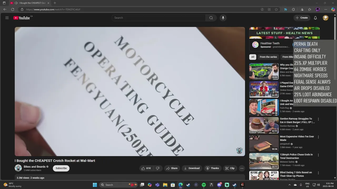Select the From the series chip

click(x=268, y=57)
